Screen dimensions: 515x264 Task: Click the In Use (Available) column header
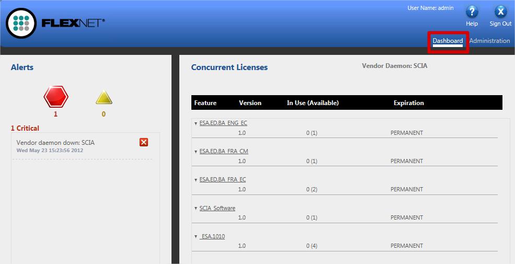point(313,103)
